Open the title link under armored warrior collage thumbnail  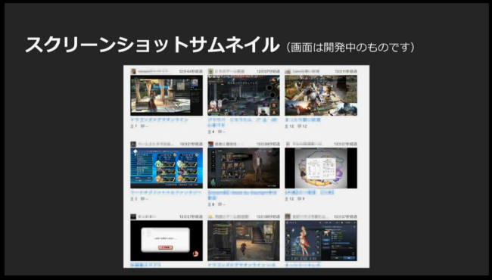[x=303, y=120]
